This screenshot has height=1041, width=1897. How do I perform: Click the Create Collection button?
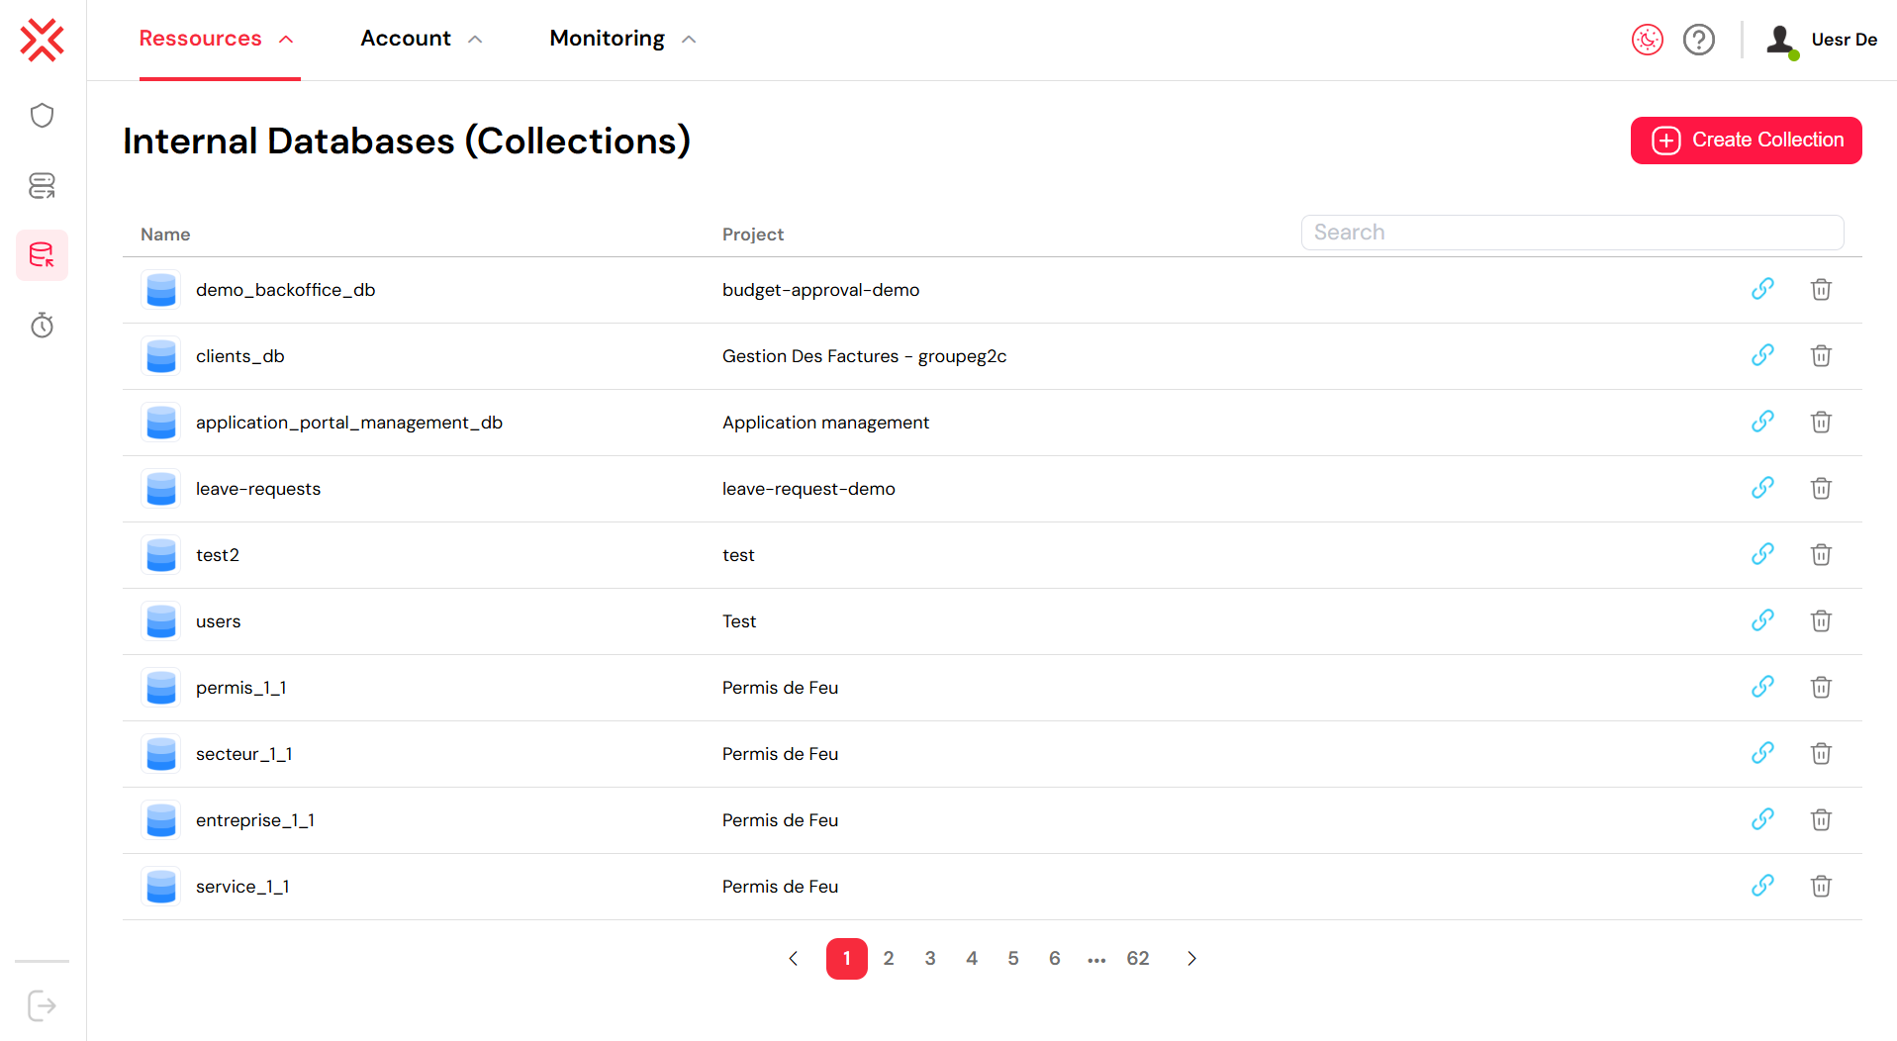[1746, 141]
